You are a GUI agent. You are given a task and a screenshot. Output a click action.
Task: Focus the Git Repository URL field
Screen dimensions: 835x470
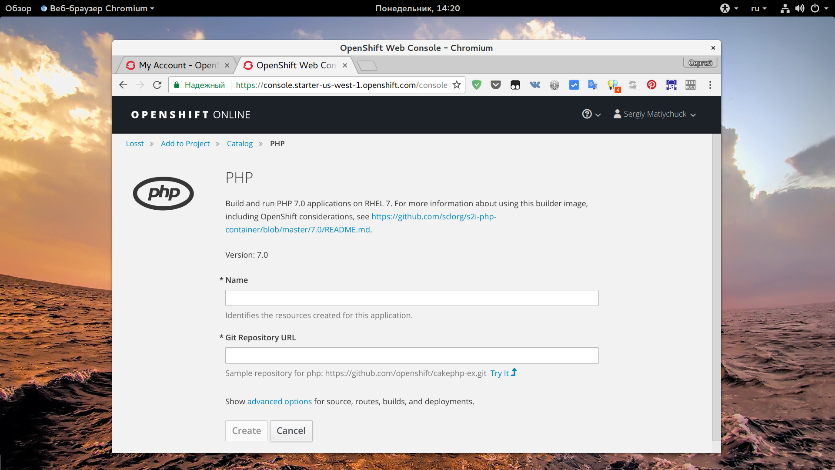click(x=411, y=356)
